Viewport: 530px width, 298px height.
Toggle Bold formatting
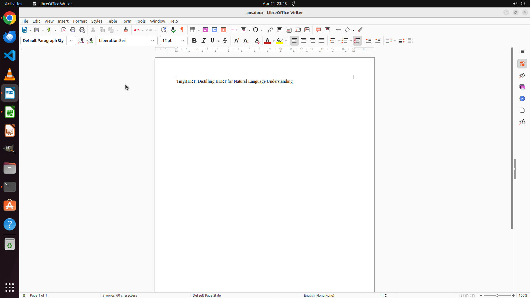pyautogui.click(x=194, y=41)
